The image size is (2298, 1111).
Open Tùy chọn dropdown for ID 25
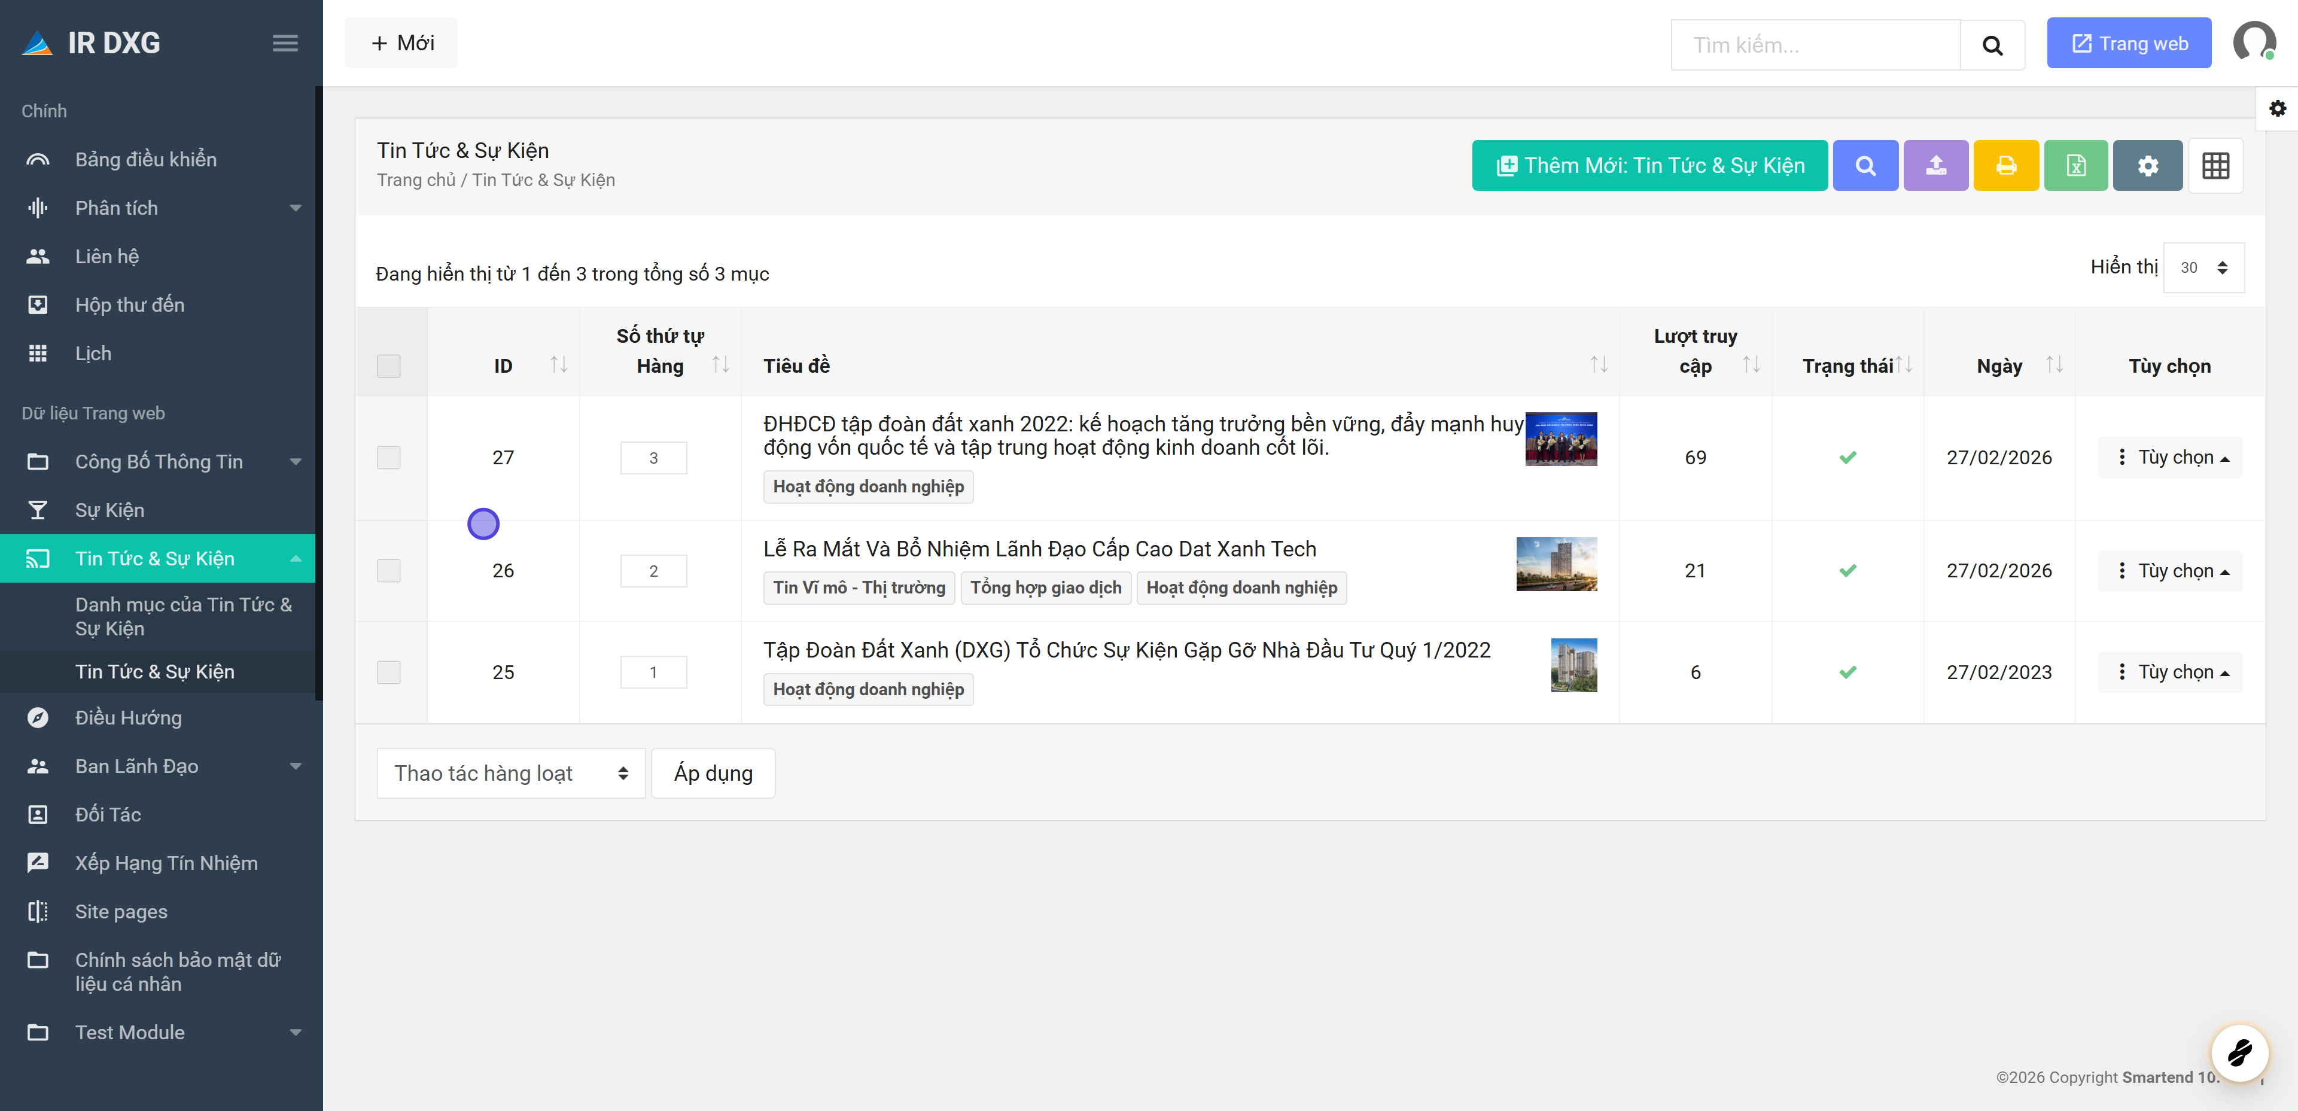click(x=2171, y=673)
